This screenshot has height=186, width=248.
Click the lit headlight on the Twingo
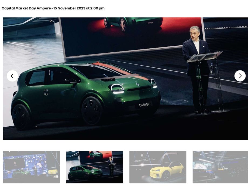(x=117, y=89)
